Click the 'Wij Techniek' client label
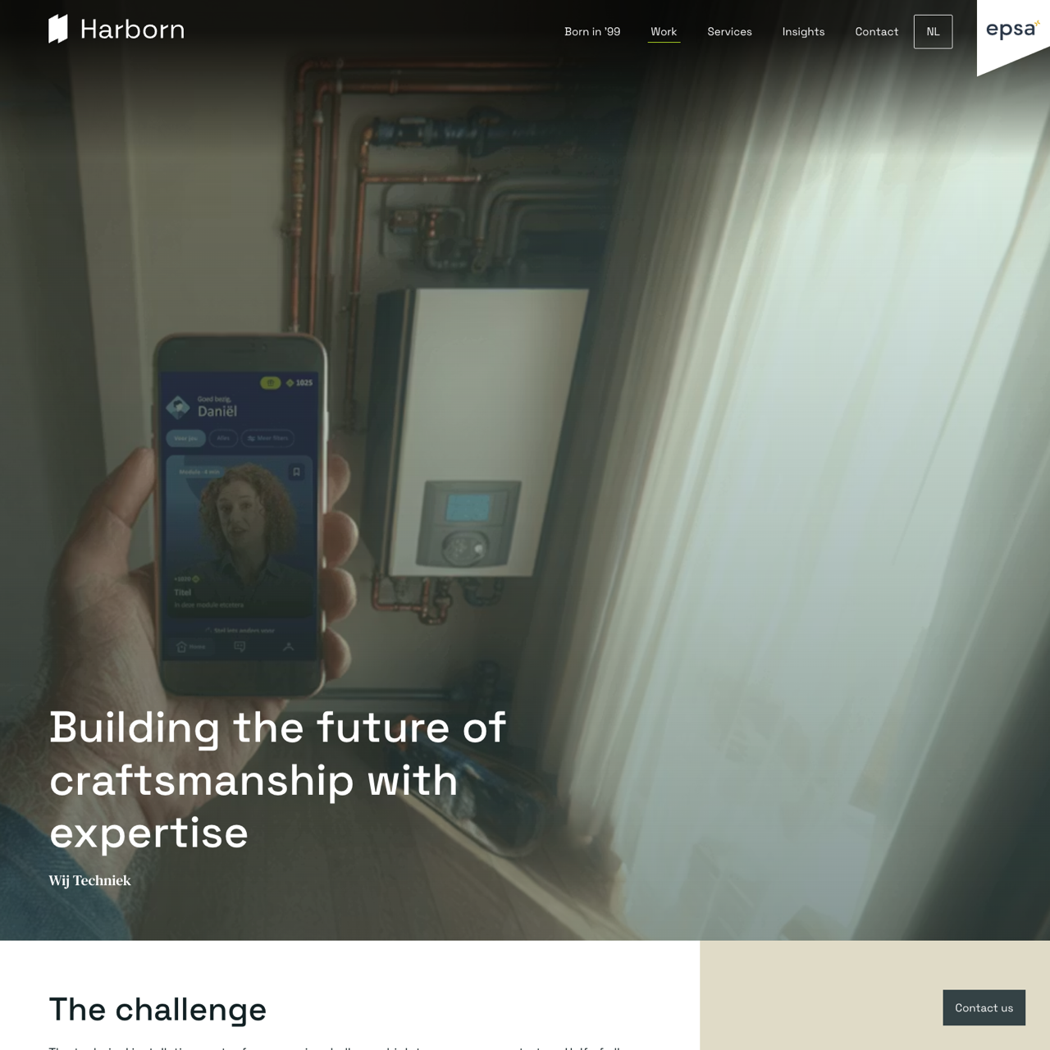Image resolution: width=1050 pixels, height=1050 pixels. (x=89, y=880)
